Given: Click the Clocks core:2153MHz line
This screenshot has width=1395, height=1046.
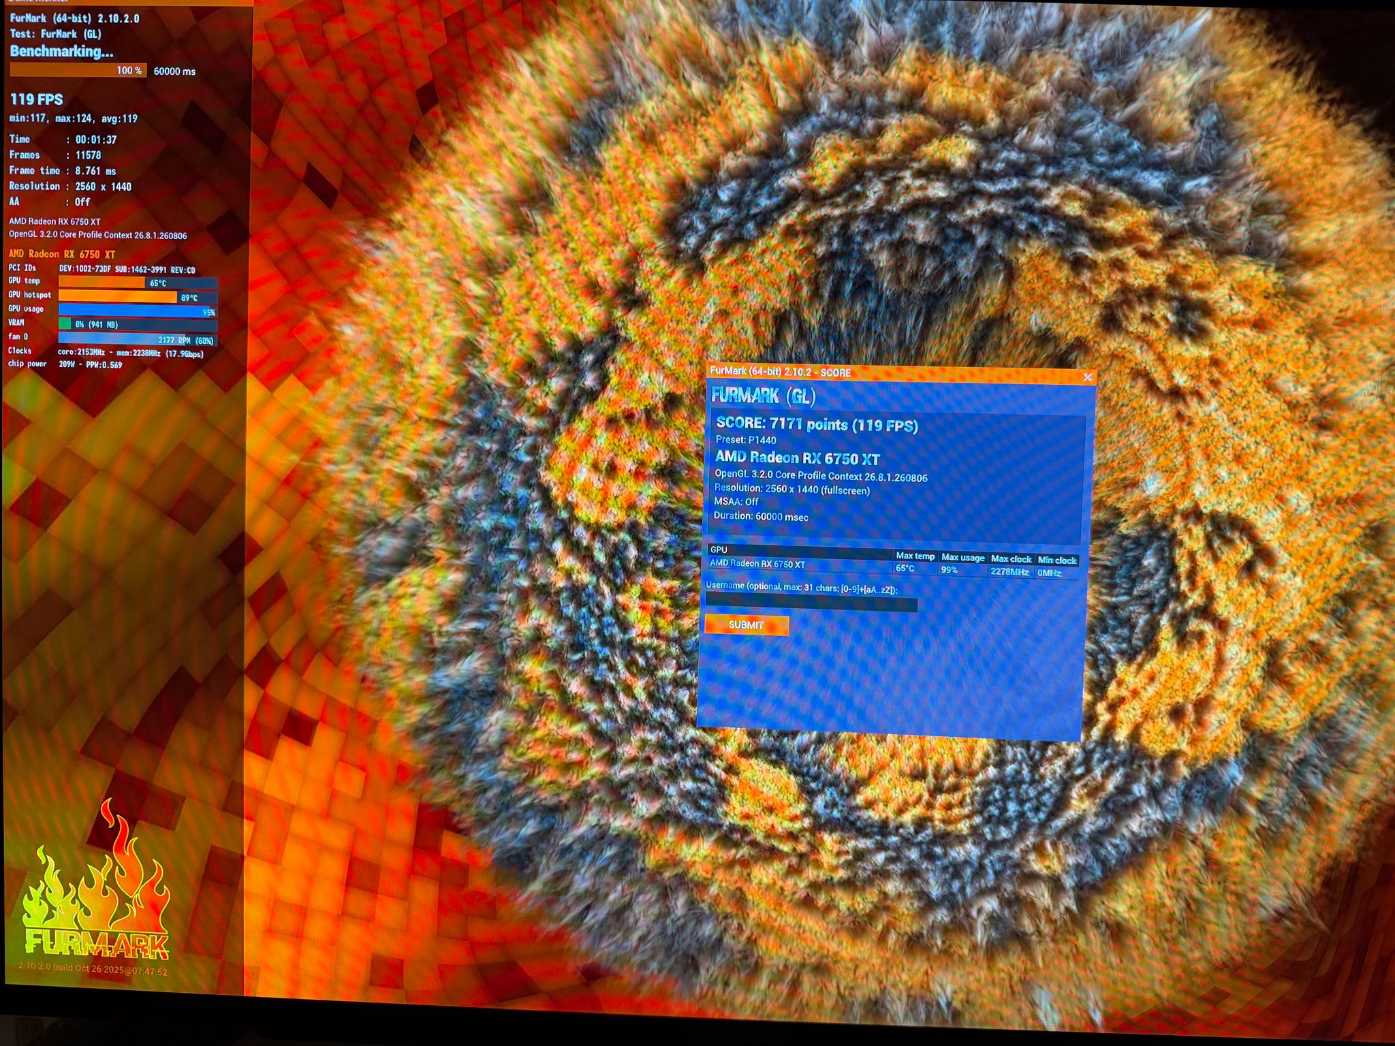Looking at the screenshot, I should (x=106, y=353).
